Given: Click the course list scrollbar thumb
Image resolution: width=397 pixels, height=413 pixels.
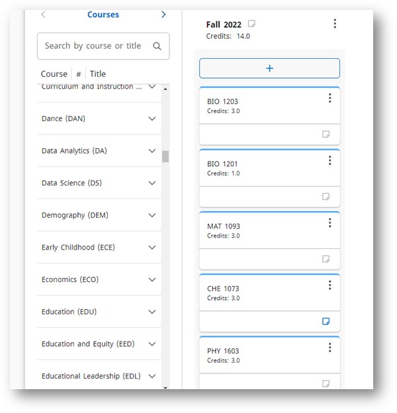Looking at the screenshot, I should [165, 156].
